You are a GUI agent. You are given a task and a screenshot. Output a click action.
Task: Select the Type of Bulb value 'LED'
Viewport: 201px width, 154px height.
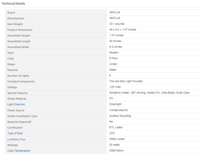point(112,133)
